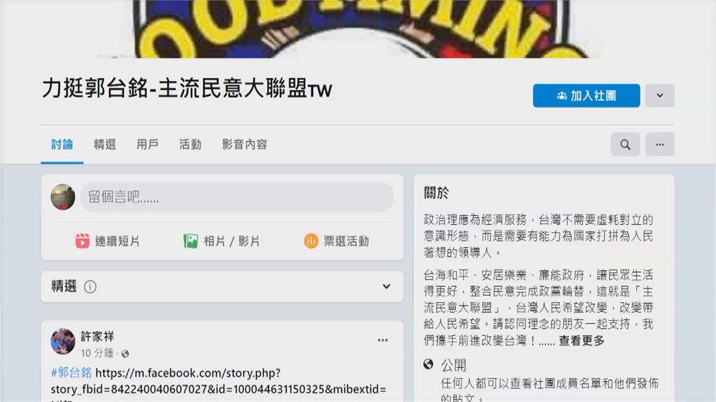Click the 關於 heading

(x=436, y=193)
